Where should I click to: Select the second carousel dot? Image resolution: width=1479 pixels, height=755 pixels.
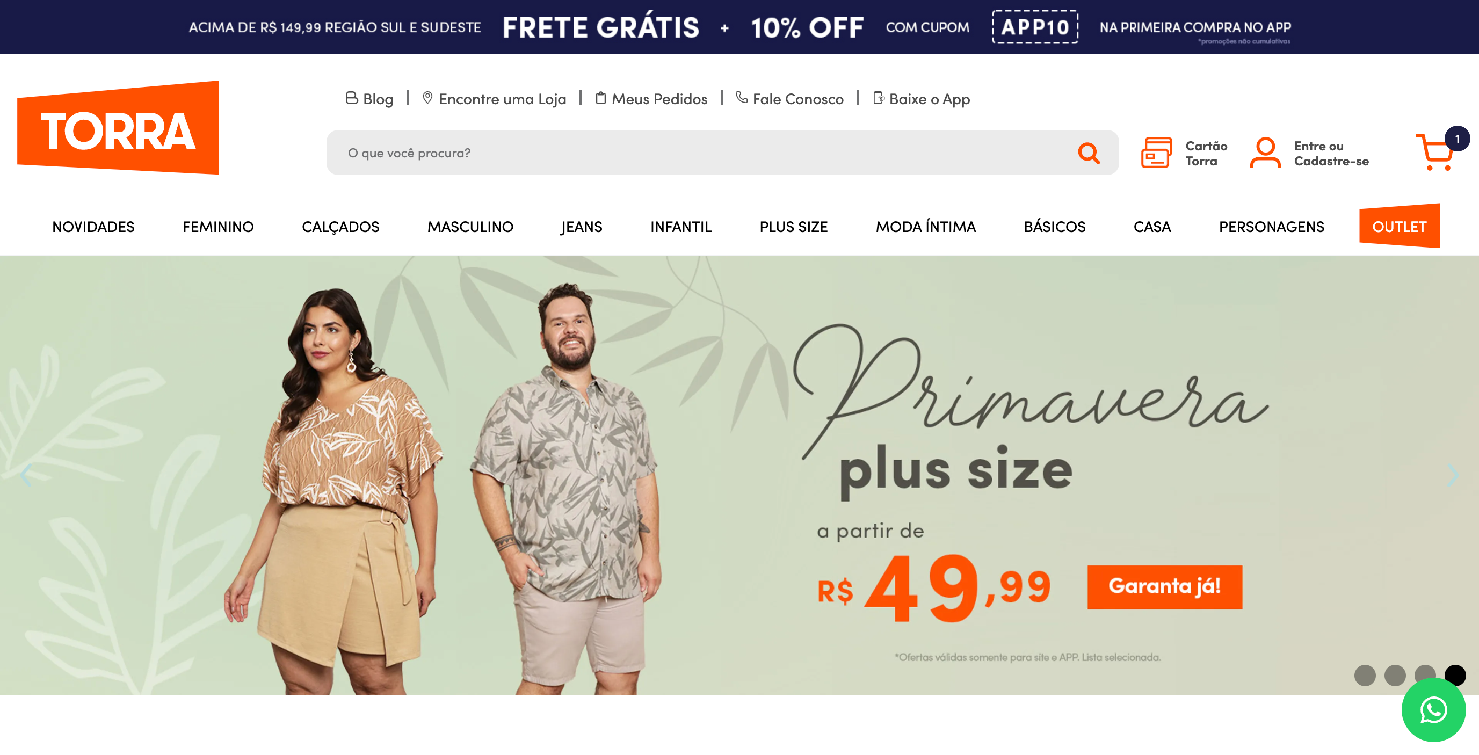point(1395,675)
